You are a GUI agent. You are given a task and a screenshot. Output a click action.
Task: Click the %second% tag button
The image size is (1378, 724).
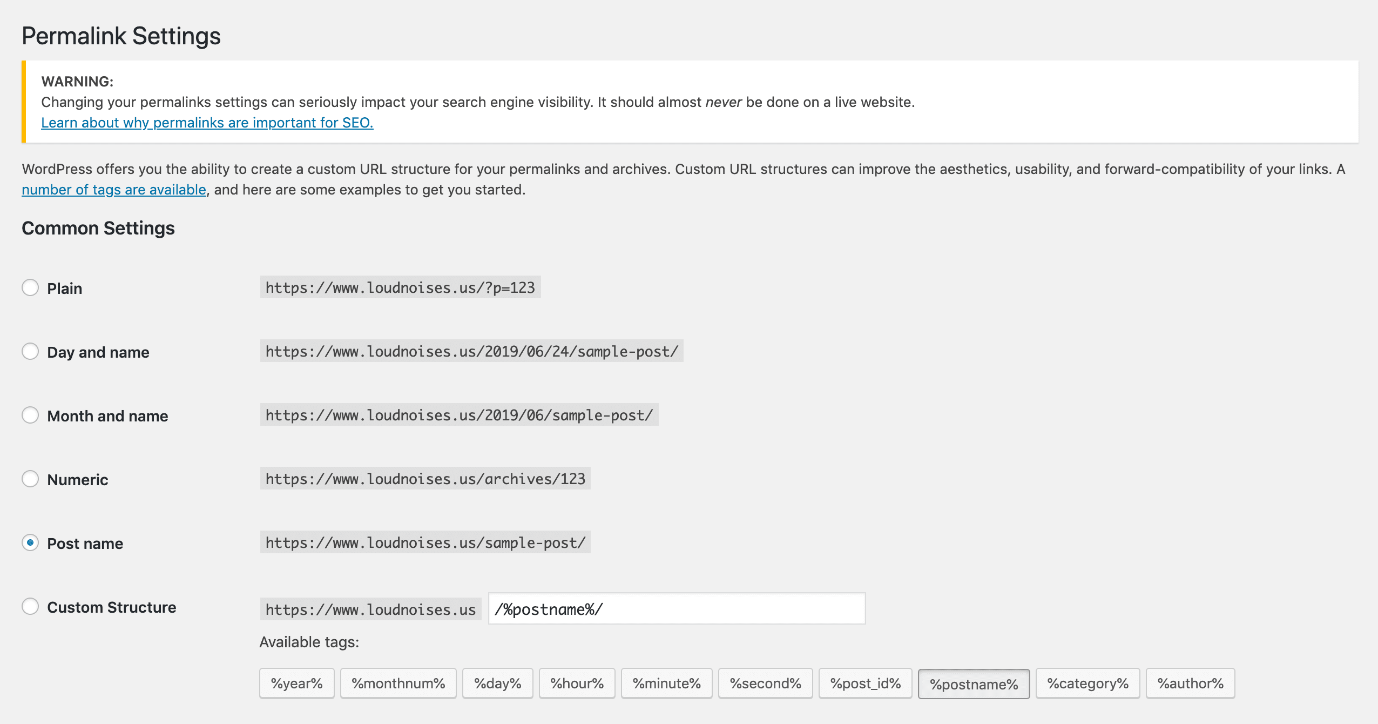766,683
